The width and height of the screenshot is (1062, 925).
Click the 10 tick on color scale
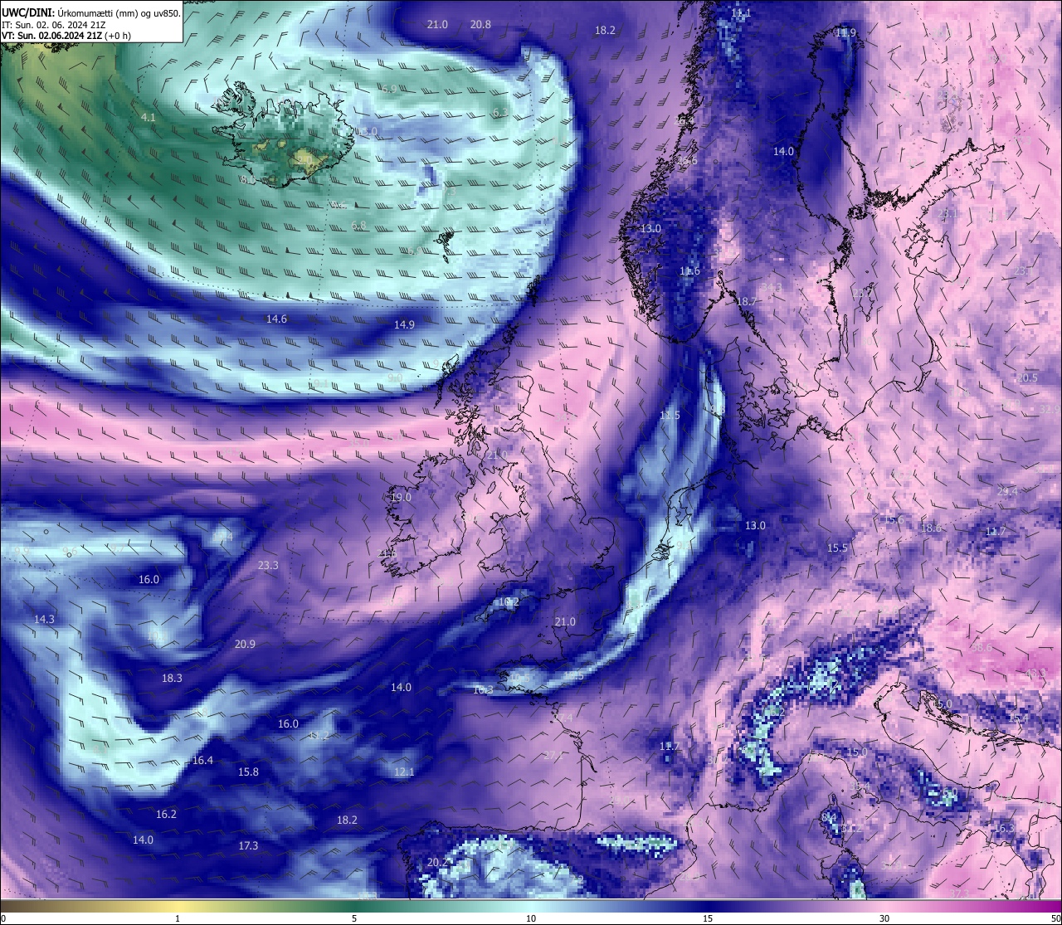[531, 918]
